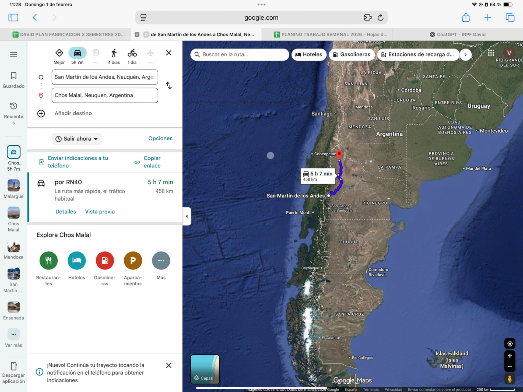This screenshot has height=392, width=523.
Task: Swap origin and destination points
Action: tap(169, 85)
